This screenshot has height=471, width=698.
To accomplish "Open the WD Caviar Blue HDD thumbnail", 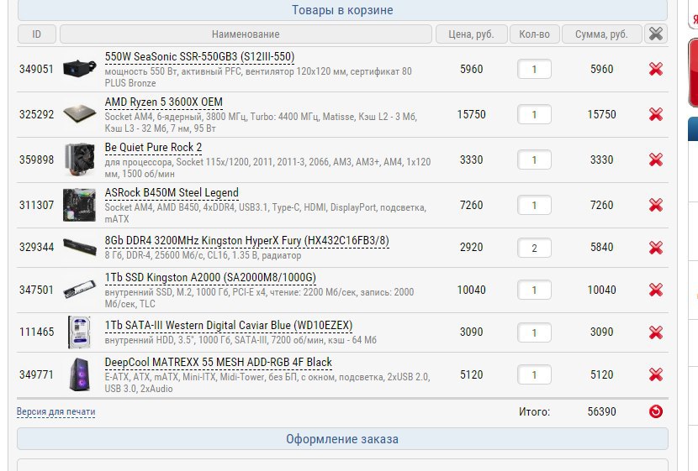I will (80, 332).
